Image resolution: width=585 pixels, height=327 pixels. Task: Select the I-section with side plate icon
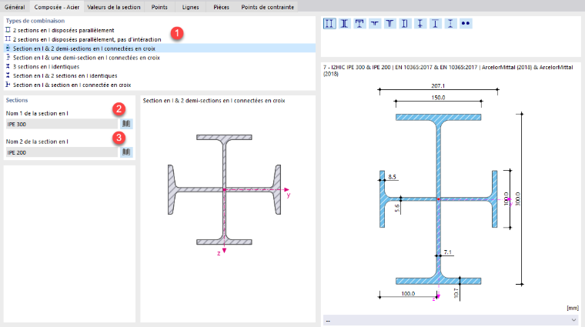[405, 24]
